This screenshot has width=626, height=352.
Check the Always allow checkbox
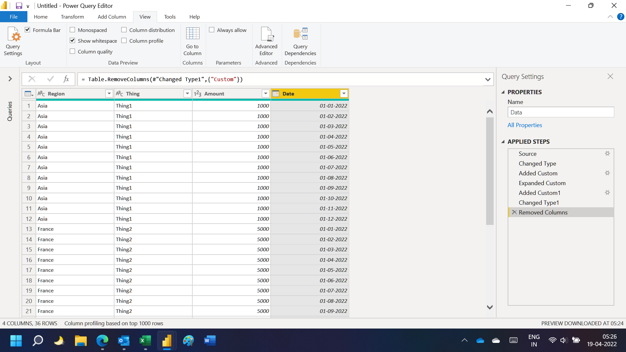pos(212,30)
